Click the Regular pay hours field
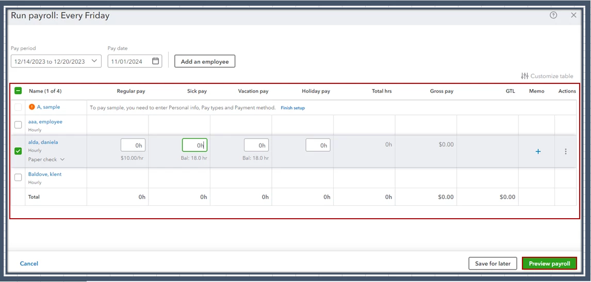Screen dimensions: 591x282 133,145
